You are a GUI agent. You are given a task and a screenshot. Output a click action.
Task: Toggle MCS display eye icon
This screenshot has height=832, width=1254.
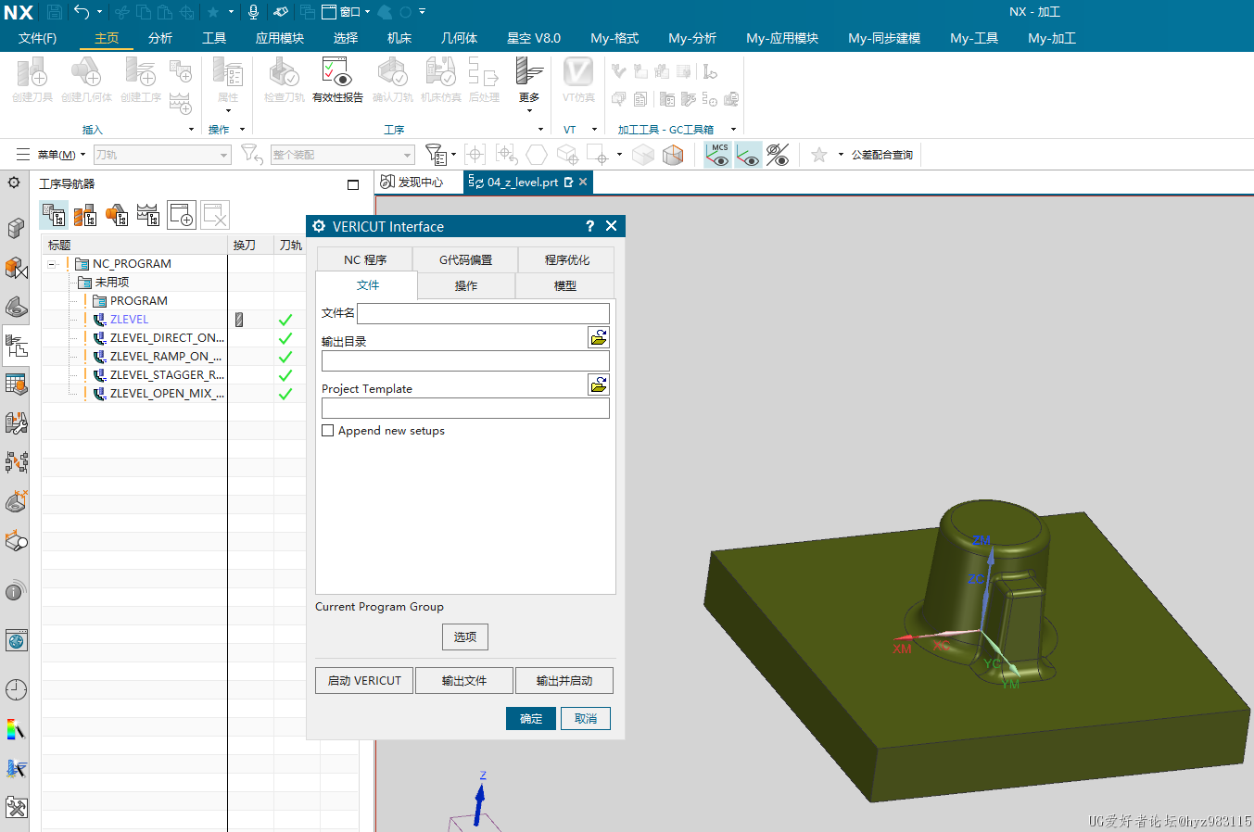pyautogui.click(x=718, y=155)
